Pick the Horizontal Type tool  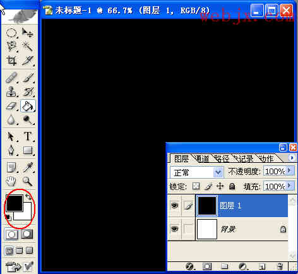[x=28, y=136]
